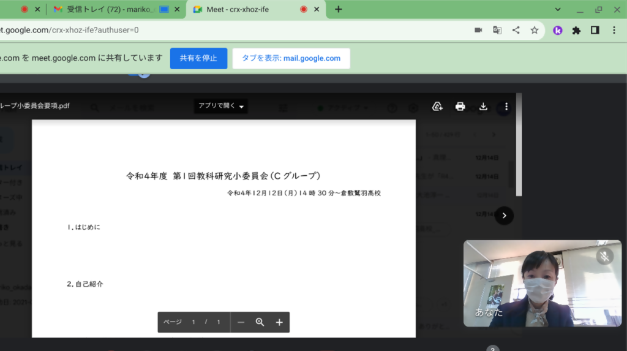Click the document heading 第1回教科研究小委員会
Image resolution: width=627 pixels, height=351 pixels.
(223, 176)
